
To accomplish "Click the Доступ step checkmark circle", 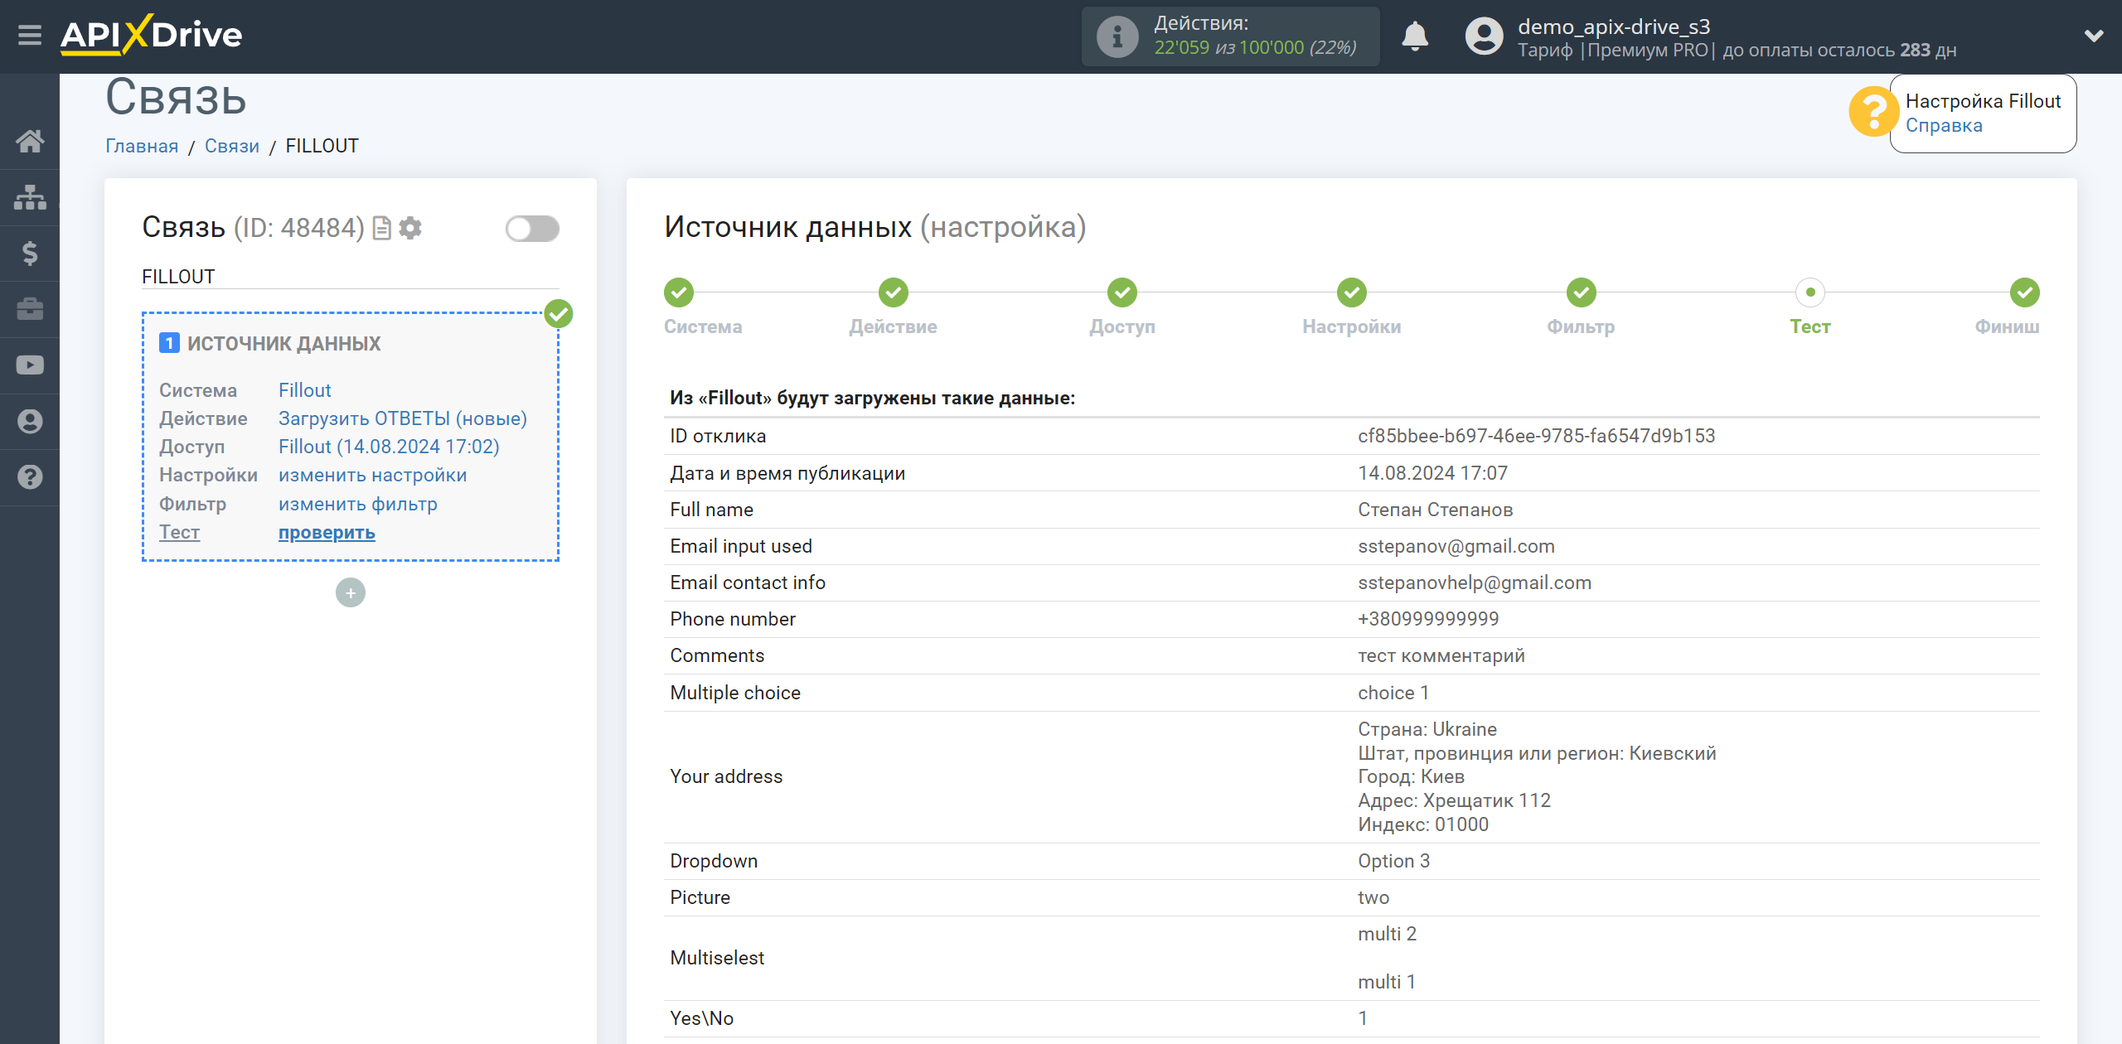I will [x=1122, y=292].
